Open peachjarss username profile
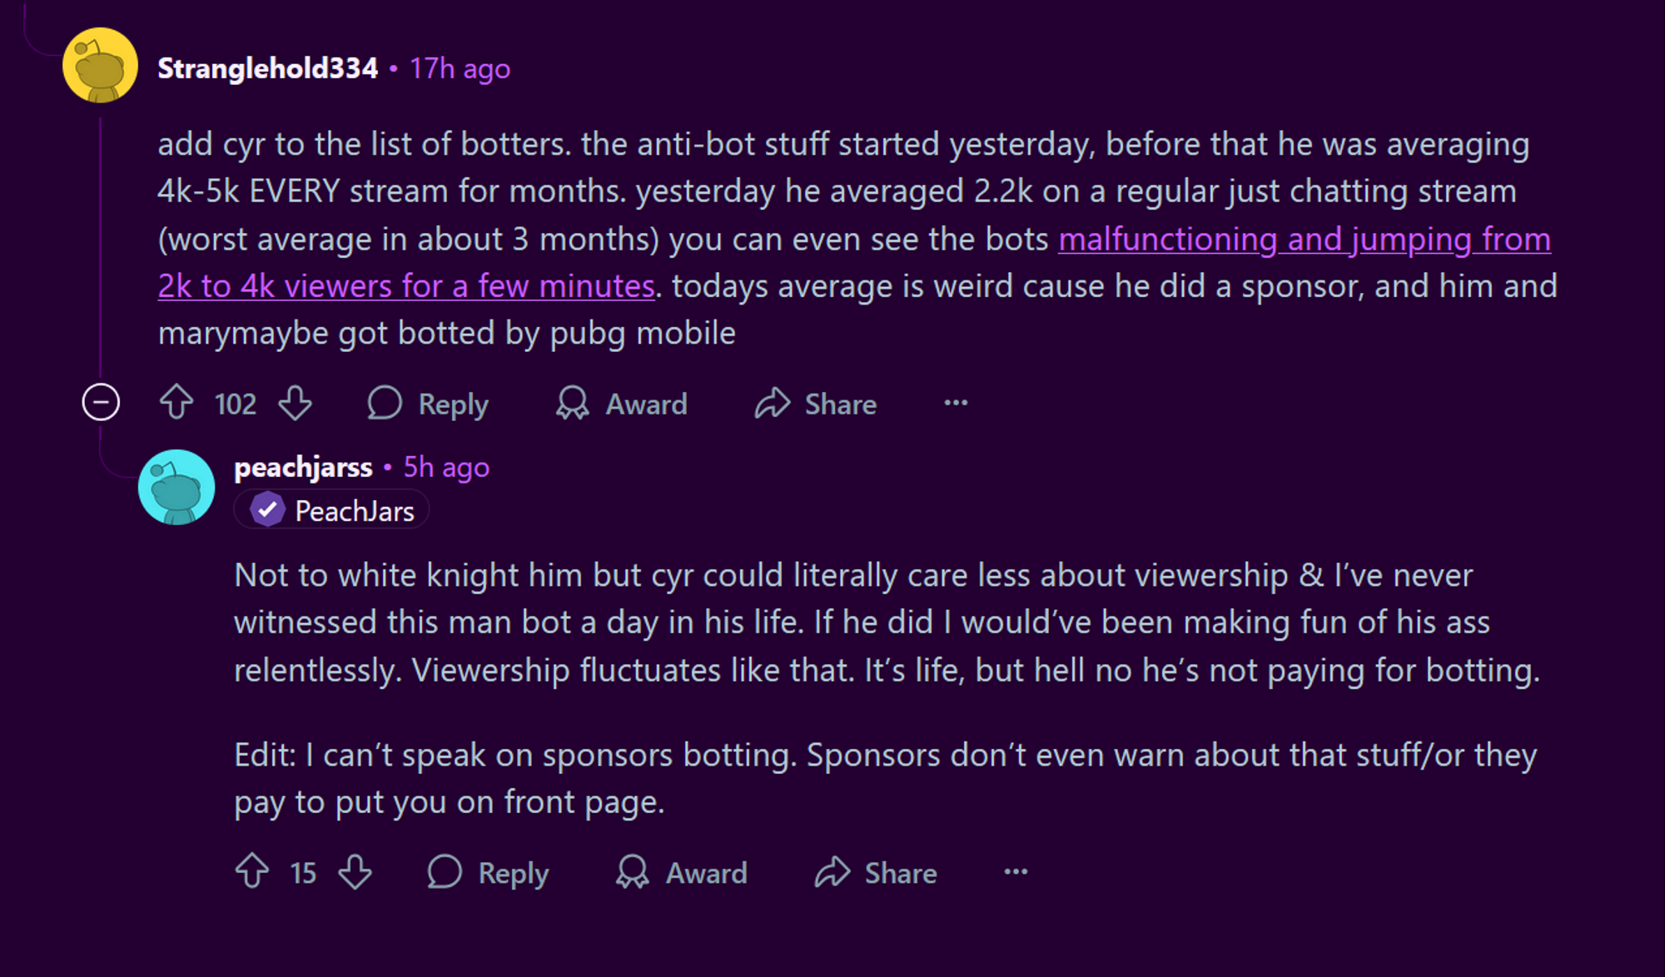Image resolution: width=1665 pixels, height=977 pixels. [x=303, y=468]
